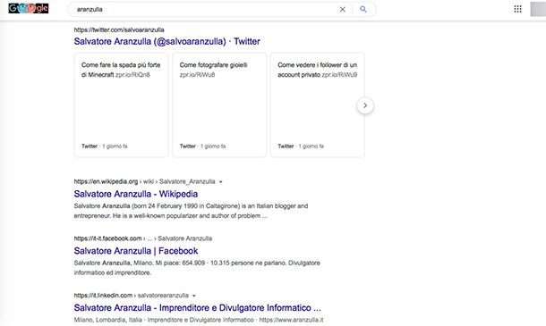The image size is (546, 326).
Task: Follow the zpr.io/RiWu8 short link
Action: point(197,75)
